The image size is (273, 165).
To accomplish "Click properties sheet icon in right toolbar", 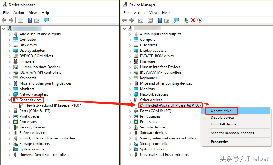I will point(150,20).
